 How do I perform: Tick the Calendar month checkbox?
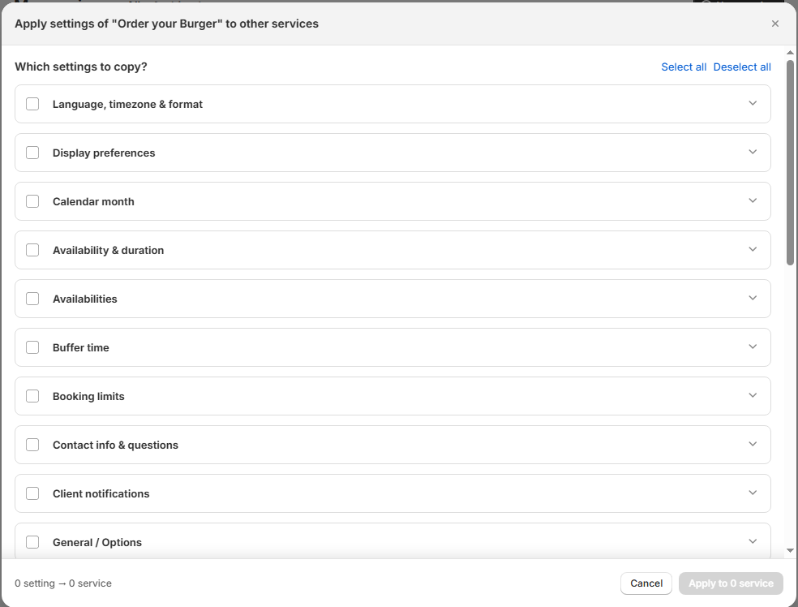[x=32, y=201]
